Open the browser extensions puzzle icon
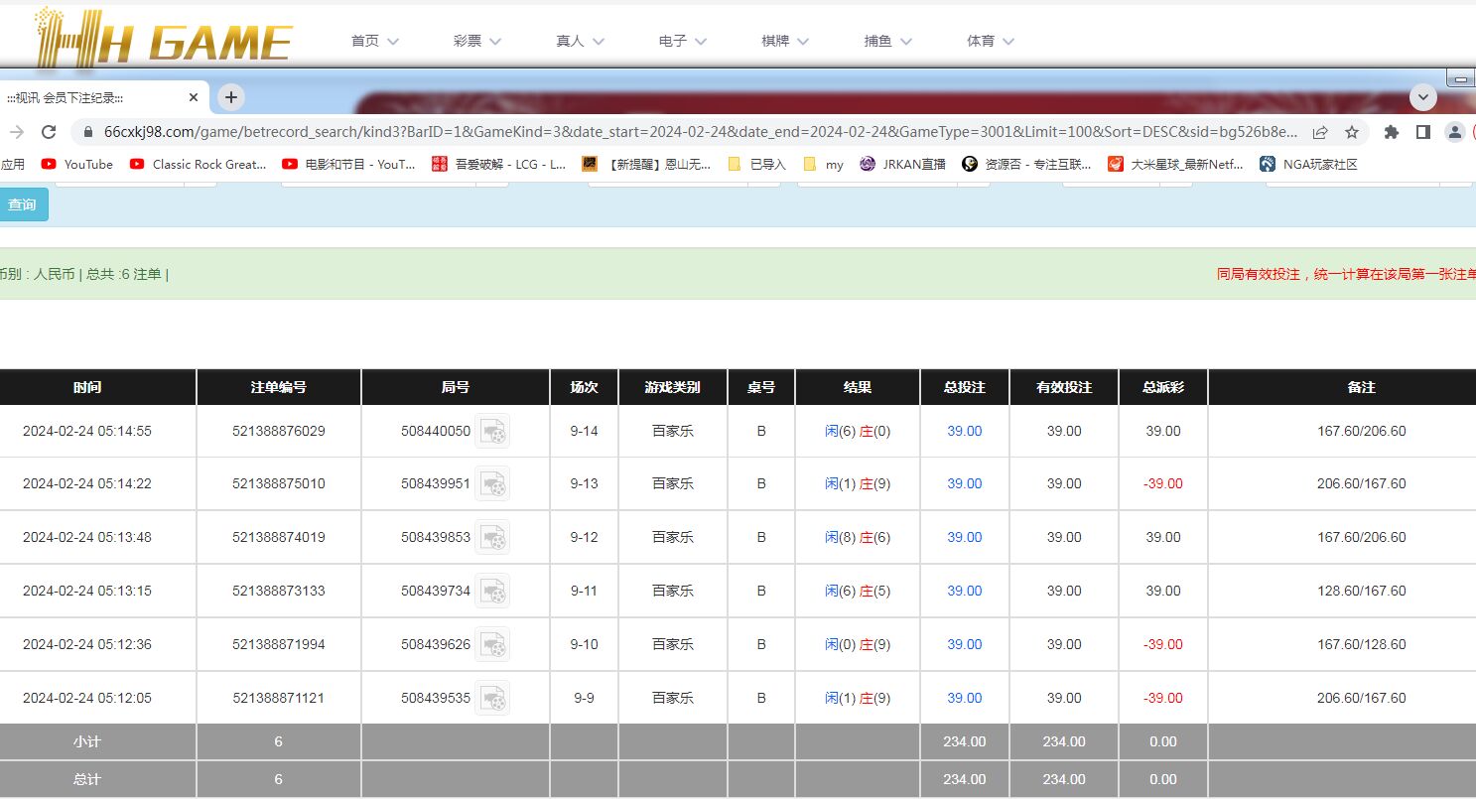Viewport: 1476px width, 799px height. (1391, 132)
